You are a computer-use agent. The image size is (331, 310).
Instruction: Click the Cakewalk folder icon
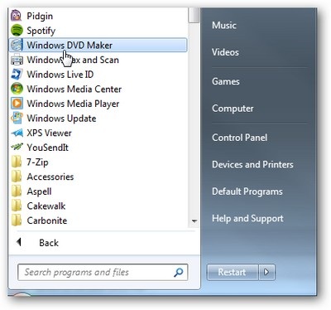(17, 206)
